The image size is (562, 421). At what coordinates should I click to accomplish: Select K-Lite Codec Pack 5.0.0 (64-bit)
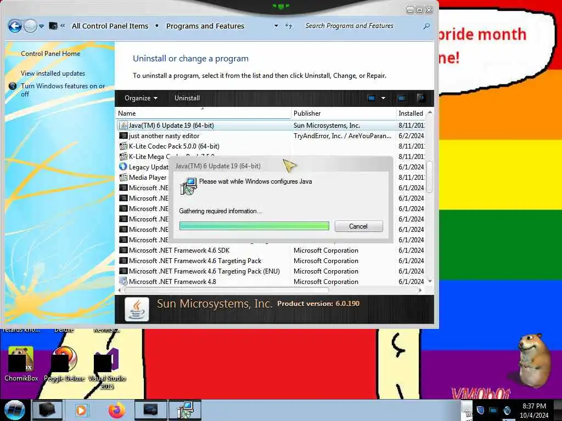(x=174, y=146)
